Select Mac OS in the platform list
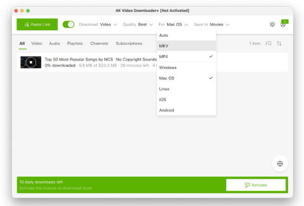This screenshot has height=206, width=304. point(186,78)
